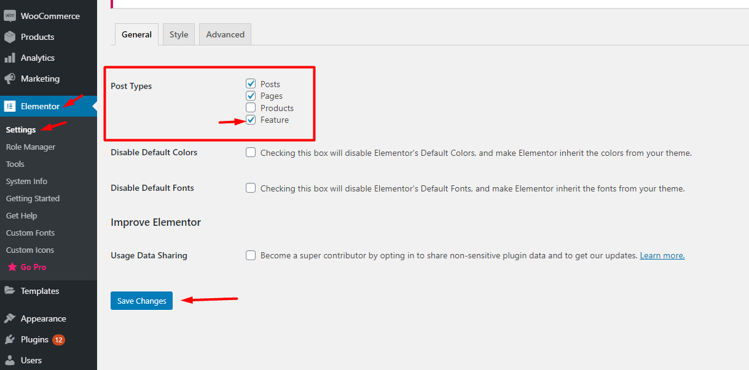Image resolution: width=749 pixels, height=370 pixels.
Task: Click the Appearance paintbrush icon
Action: pyautogui.click(x=10, y=318)
